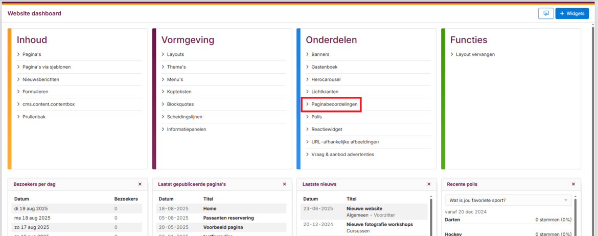
Task: Click the Functies heading
Action: pyautogui.click(x=469, y=40)
